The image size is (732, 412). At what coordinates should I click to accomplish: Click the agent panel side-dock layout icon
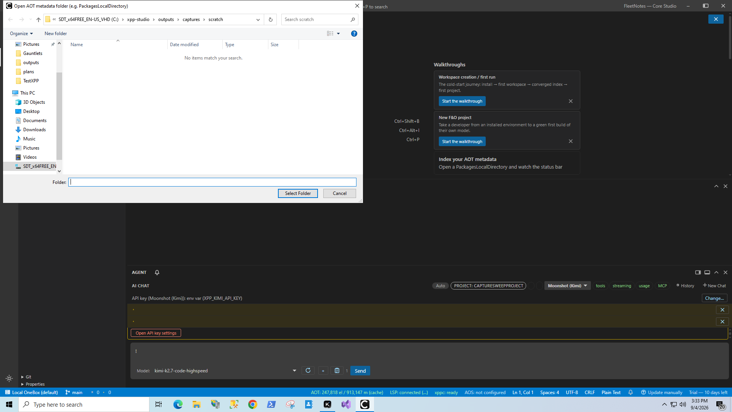698,272
